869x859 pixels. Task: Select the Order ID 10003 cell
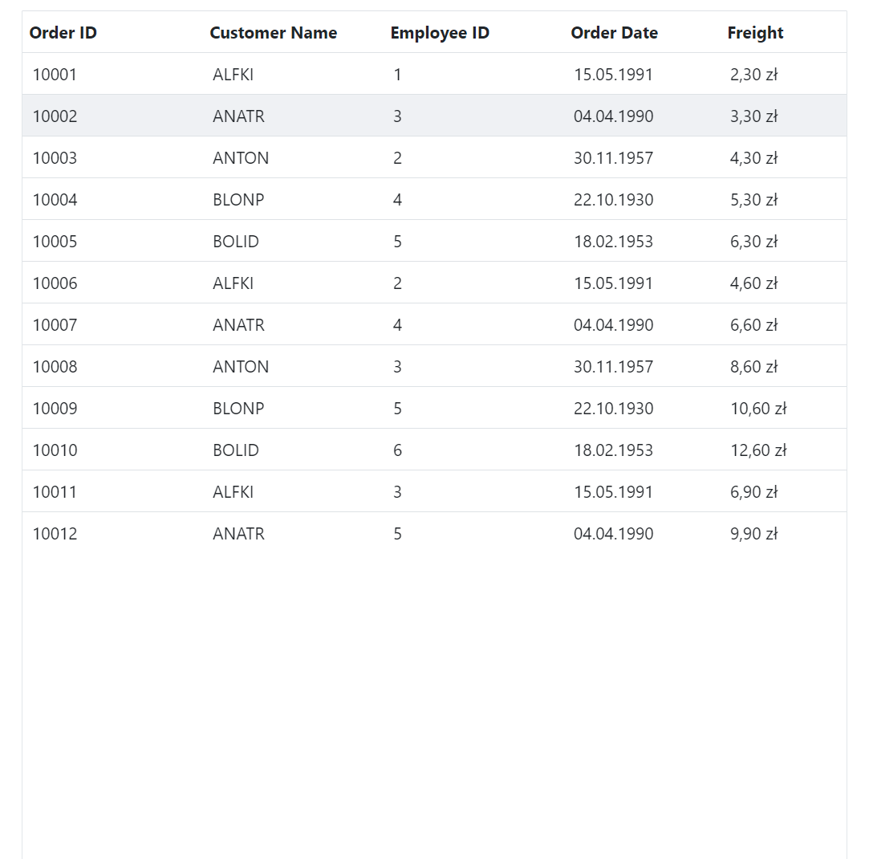(55, 158)
